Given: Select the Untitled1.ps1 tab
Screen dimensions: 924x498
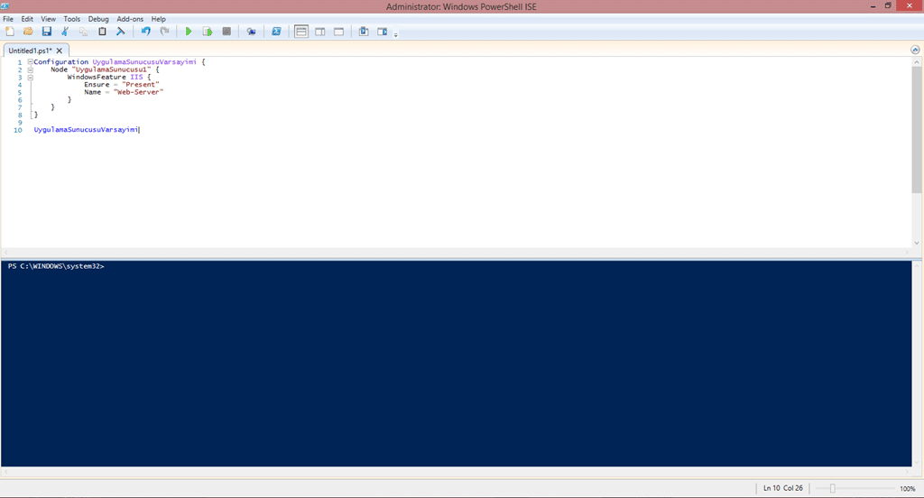Looking at the screenshot, I should pyautogui.click(x=30, y=51).
